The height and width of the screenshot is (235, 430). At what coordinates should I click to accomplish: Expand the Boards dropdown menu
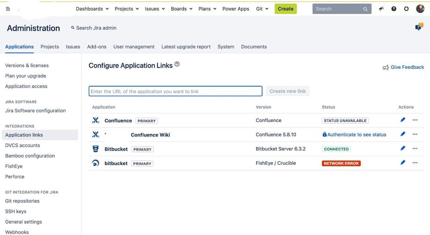(181, 9)
